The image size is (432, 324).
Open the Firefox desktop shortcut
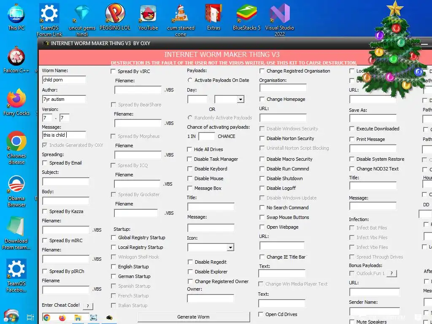tap(16, 102)
